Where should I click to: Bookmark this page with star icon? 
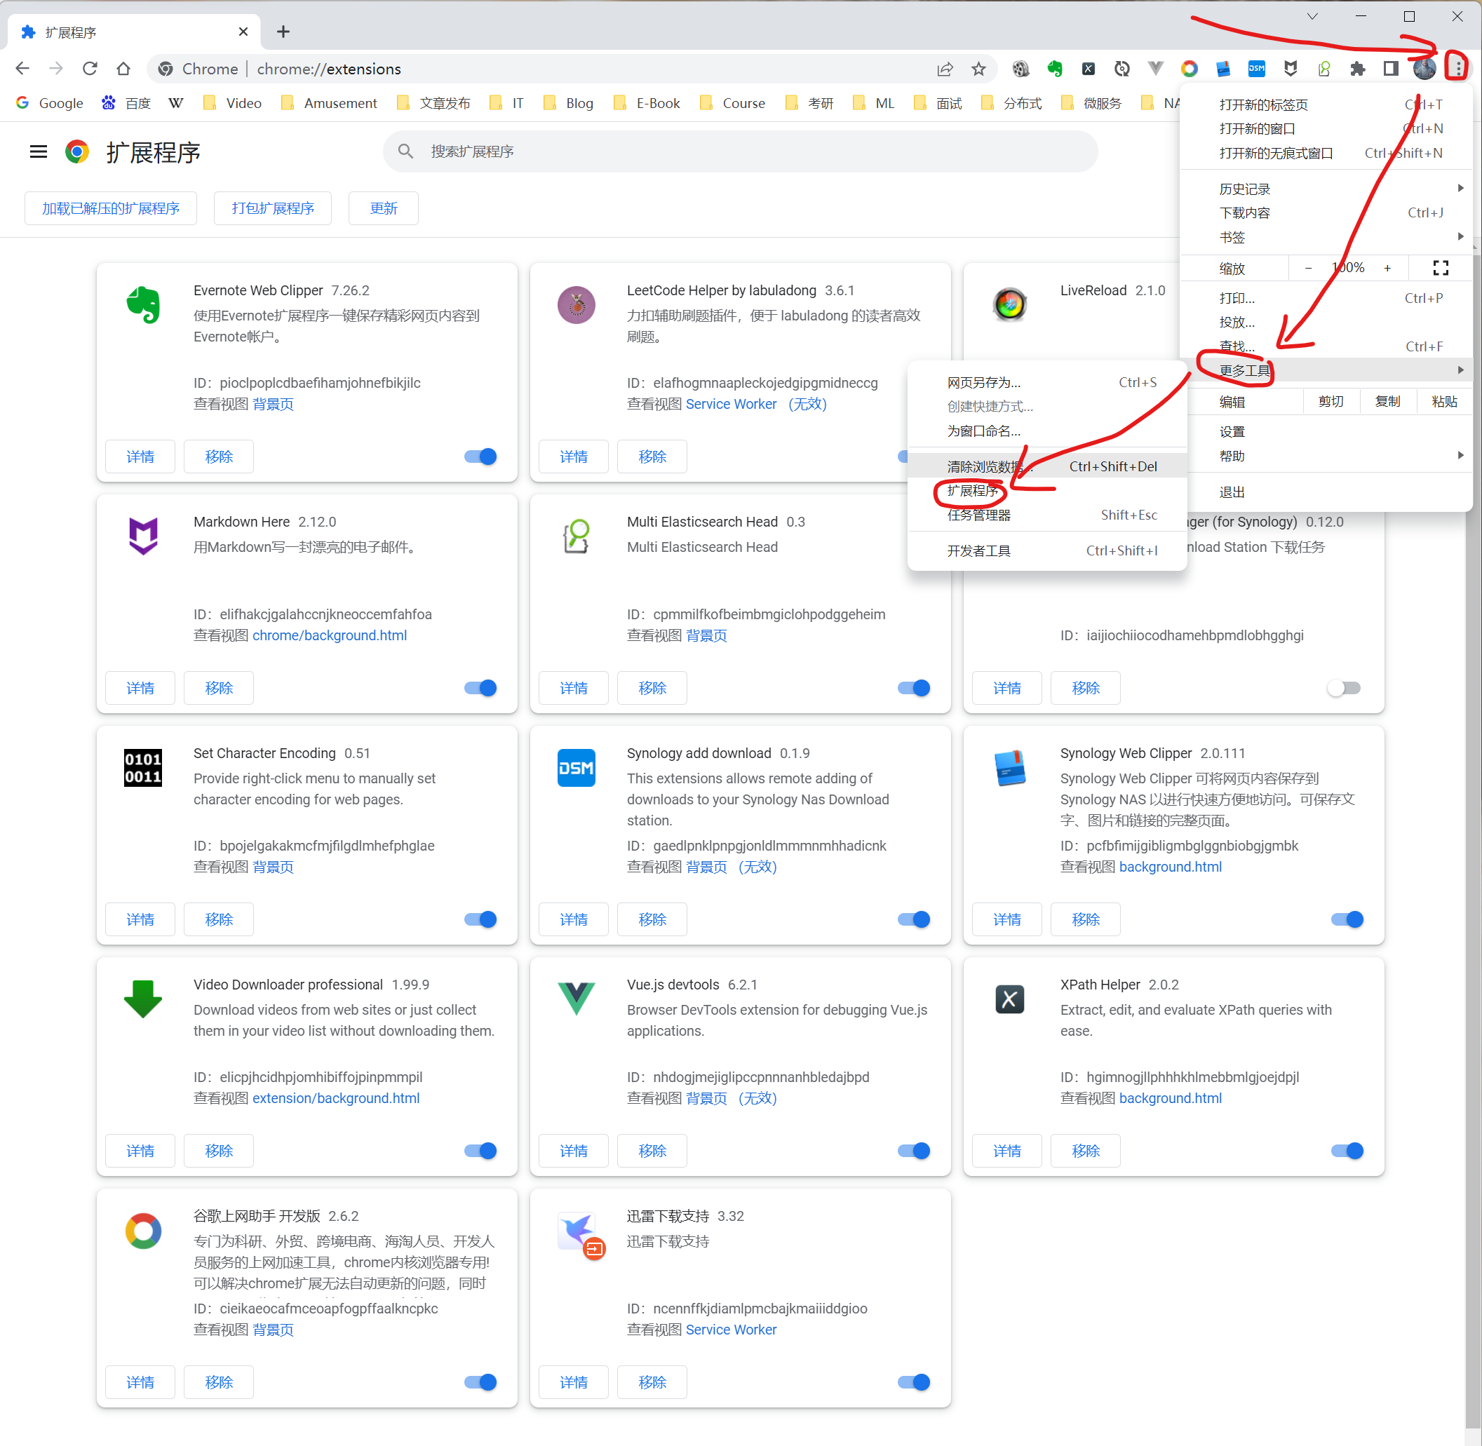click(x=978, y=69)
